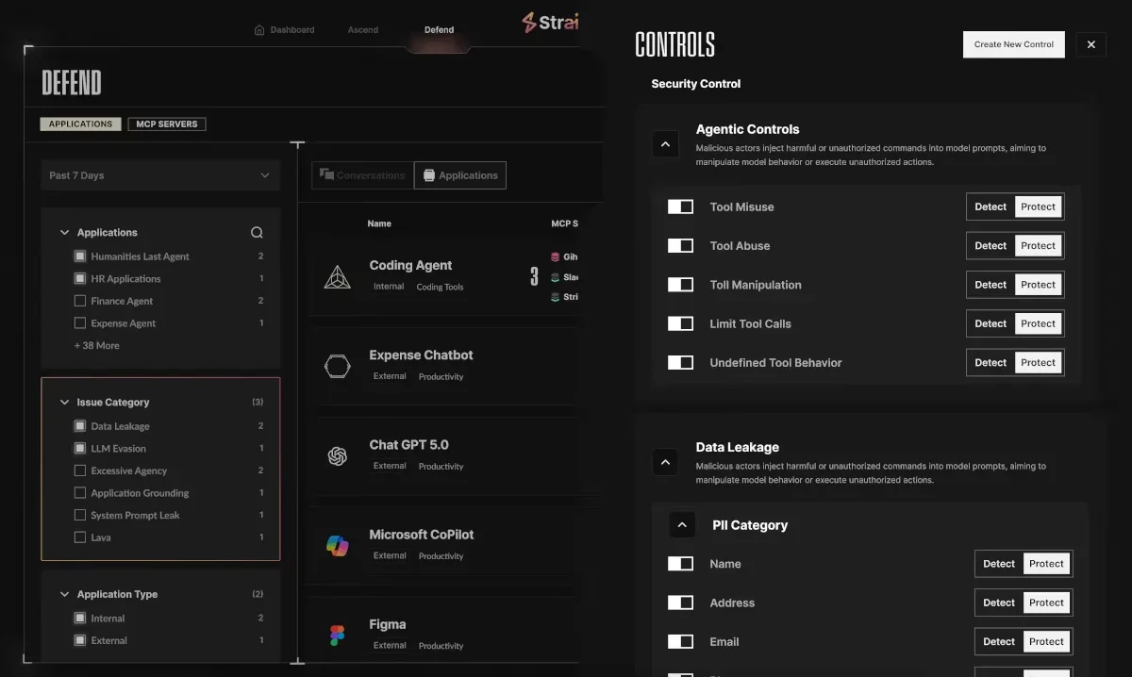Click the Expense Chatbot hexagon icon
The width and height of the screenshot is (1132, 677).
click(x=337, y=366)
